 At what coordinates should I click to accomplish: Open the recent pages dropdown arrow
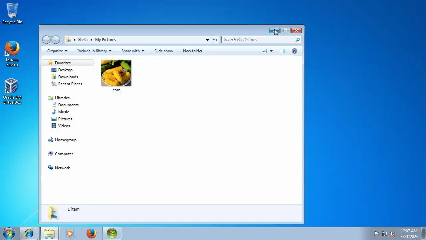tap(62, 40)
